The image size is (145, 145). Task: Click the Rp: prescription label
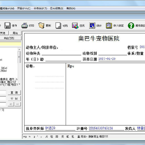tap(71, 66)
